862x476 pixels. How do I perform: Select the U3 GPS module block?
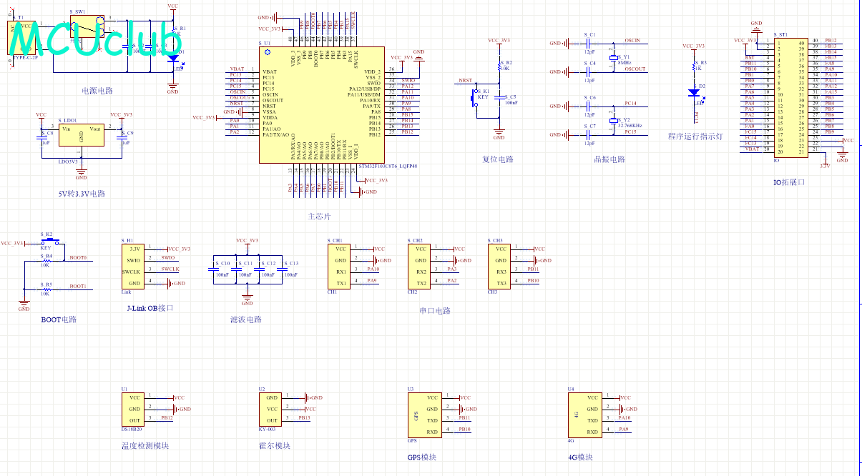pyautogui.click(x=424, y=415)
